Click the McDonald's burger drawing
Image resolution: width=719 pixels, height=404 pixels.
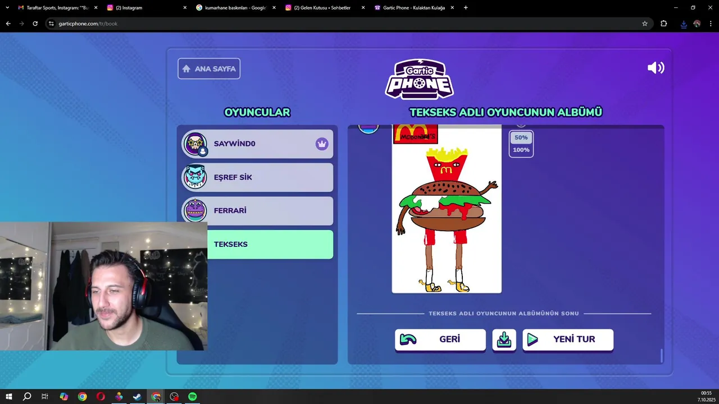(x=447, y=209)
